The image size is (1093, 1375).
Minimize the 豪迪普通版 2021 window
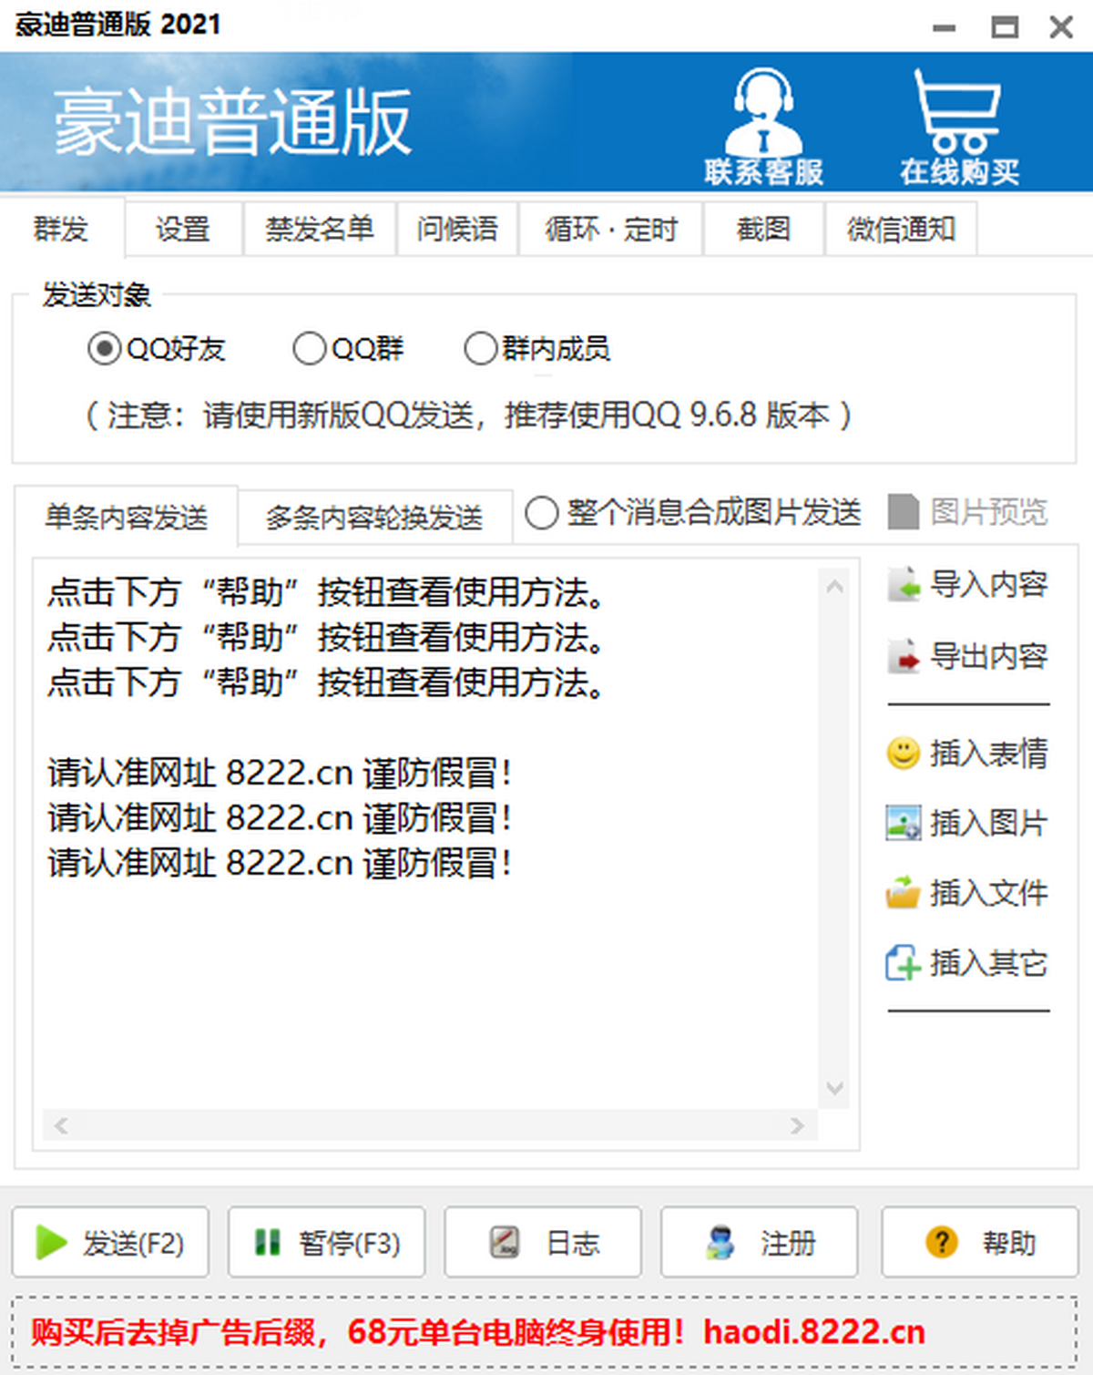(945, 27)
